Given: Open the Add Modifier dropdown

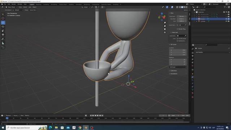Looking at the screenshot, I should (x=213, y=52).
